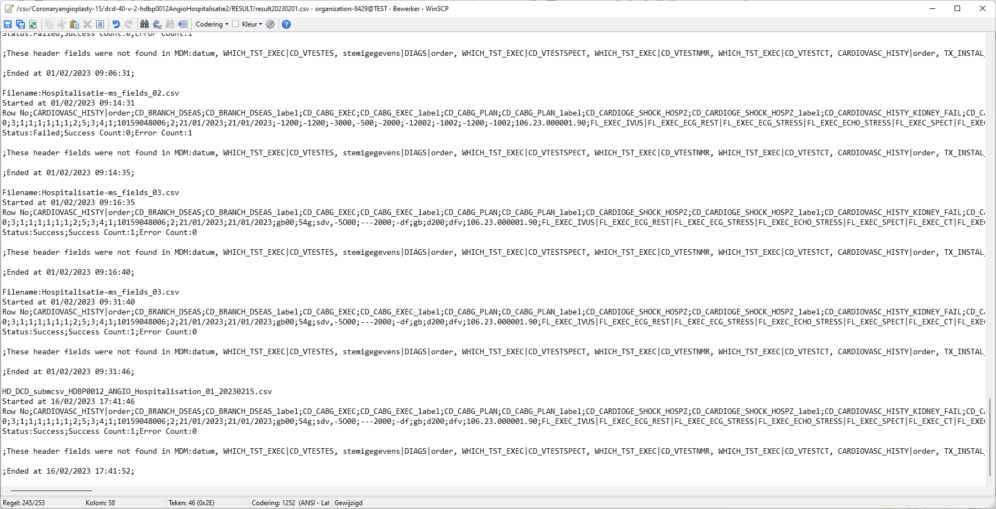Viewport: 996px width, 509px height.
Task: Paste from clipboard using the toolbar icon
Action: 75,24
